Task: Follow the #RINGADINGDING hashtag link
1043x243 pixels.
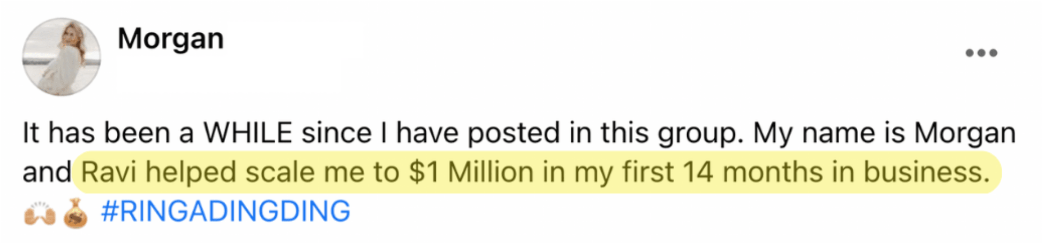Action: point(226,211)
